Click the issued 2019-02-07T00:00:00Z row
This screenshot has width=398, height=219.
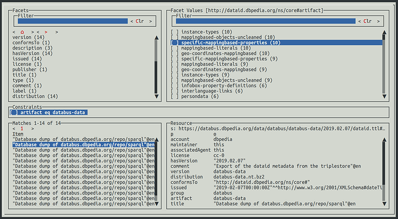[x=276, y=187]
